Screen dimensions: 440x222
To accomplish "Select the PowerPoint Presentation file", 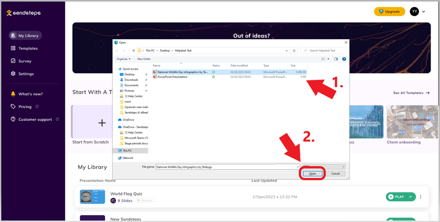I will [x=229, y=77].
